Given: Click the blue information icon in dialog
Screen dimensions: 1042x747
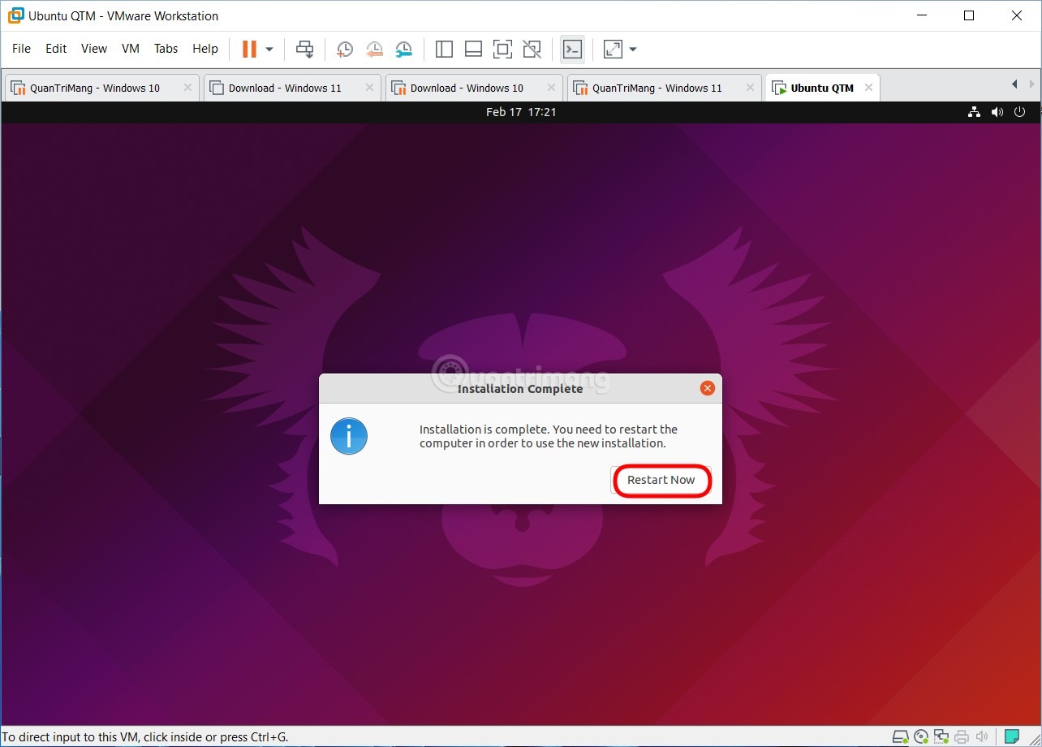Looking at the screenshot, I should (x=349, y=437).
